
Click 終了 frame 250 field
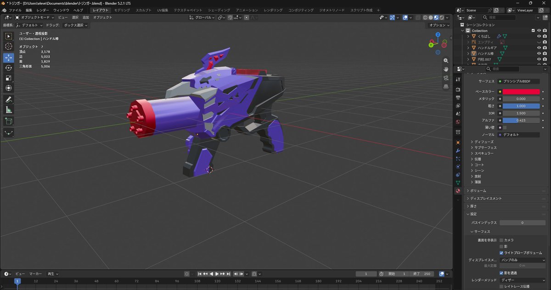422,274
